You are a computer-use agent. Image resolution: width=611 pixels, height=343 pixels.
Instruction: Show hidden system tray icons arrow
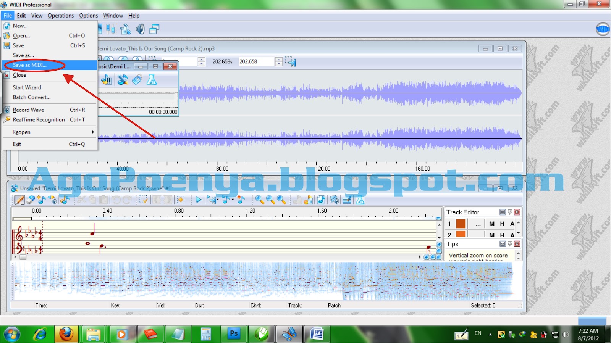click(x=490, y=335)
